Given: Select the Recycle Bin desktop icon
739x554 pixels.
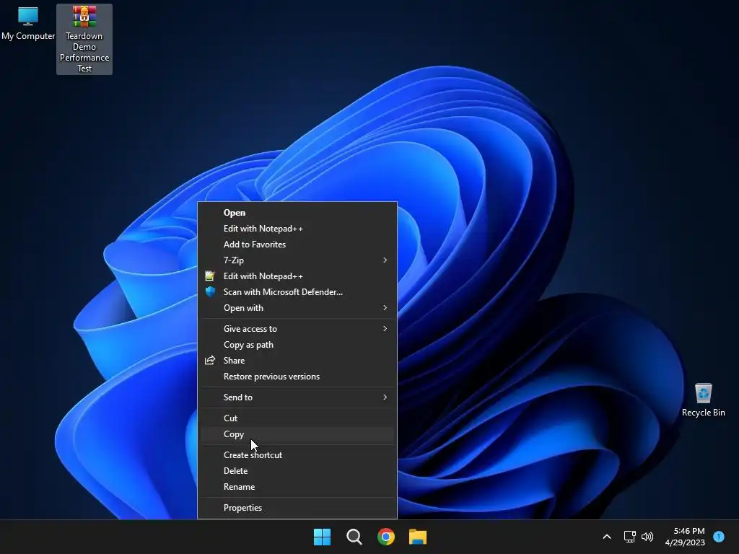Looking at the screenshot, I should click(703, 400).
